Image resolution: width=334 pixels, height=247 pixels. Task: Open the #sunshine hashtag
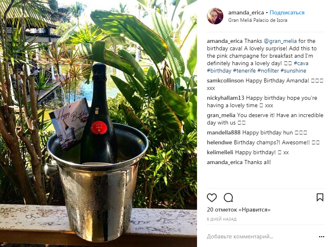point(293,71)
